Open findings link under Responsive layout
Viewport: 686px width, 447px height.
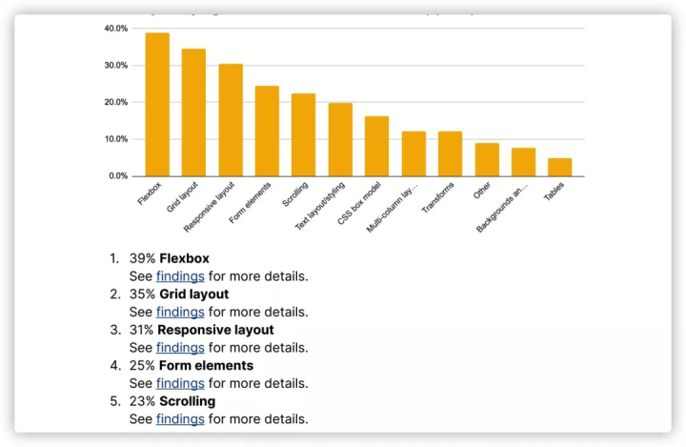coord(180,348)
